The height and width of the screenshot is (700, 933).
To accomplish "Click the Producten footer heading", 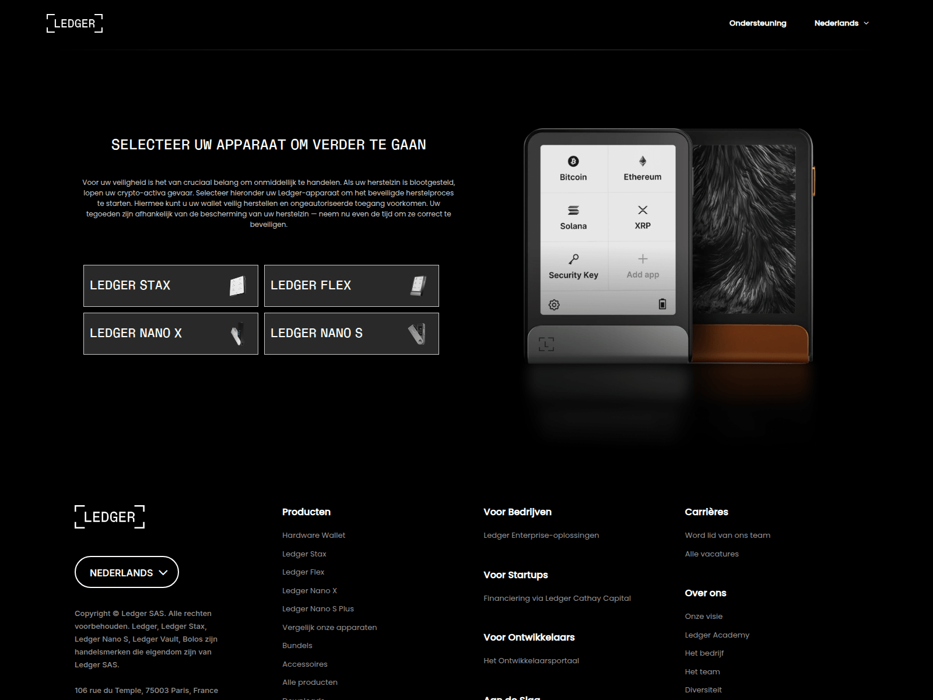I will pyautogui.click(x=306, y=512).
